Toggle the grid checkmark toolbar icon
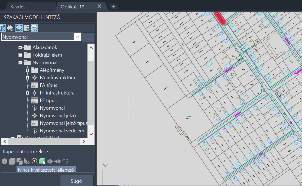The width and height of the screenshot is (302, 186). click(26, 28)
